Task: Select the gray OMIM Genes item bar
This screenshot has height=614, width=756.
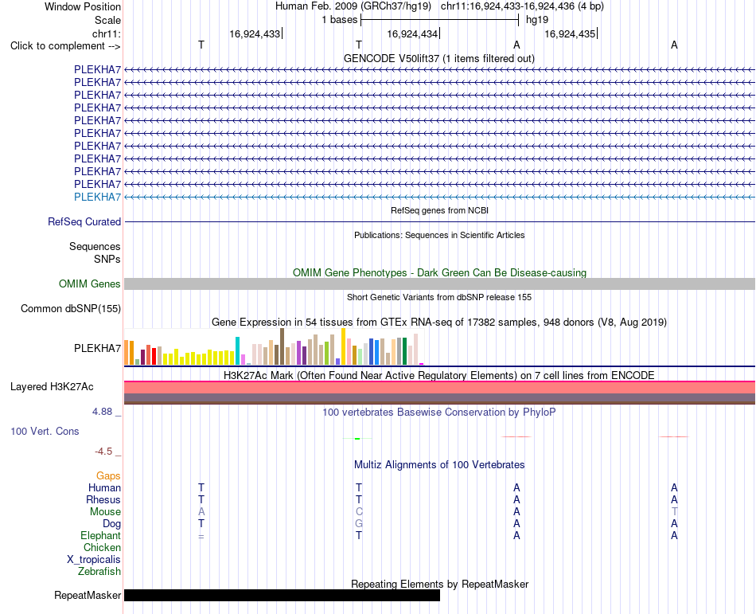Action: [439, 284]
